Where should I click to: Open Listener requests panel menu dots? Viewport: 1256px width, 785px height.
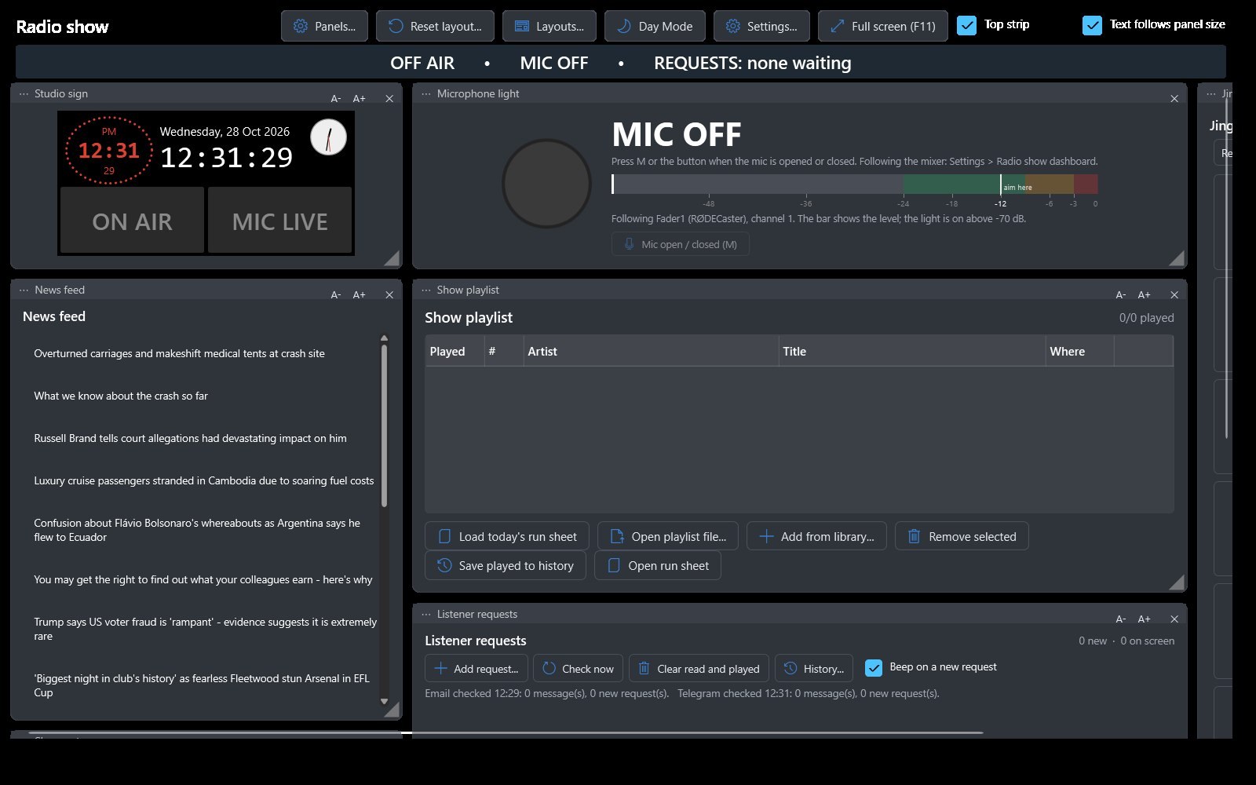point(426,614)
